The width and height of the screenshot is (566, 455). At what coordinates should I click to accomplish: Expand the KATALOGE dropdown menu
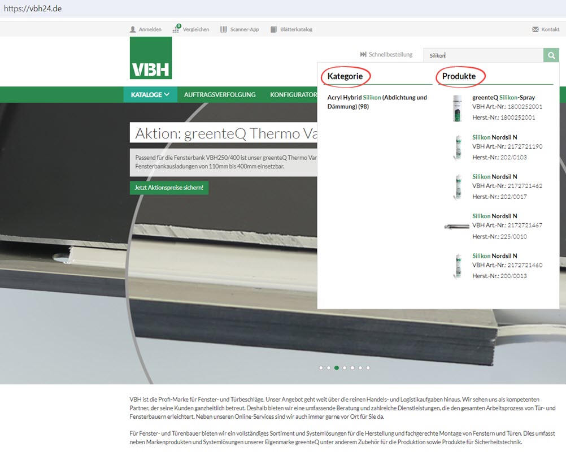(150, 94)
